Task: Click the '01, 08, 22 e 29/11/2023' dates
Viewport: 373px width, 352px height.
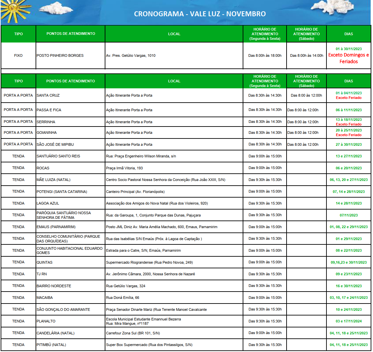Action: (348, 226)
